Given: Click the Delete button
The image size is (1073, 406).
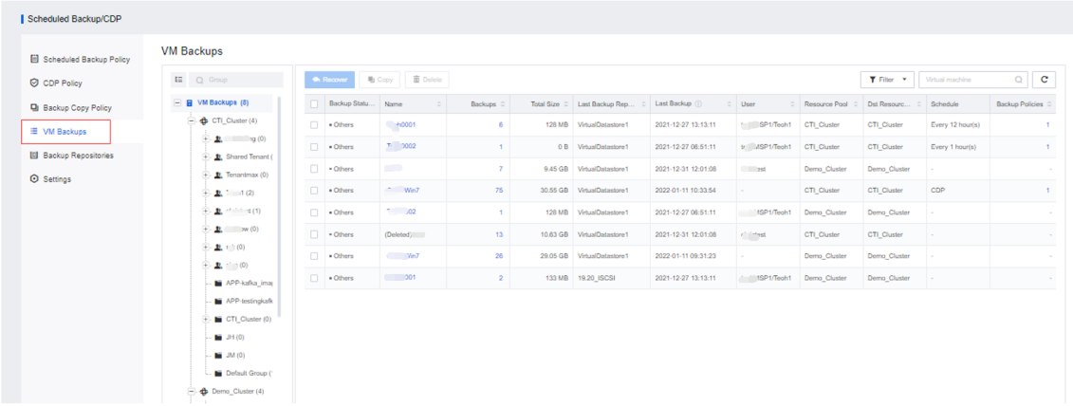Looking at the screenshot, I should coord(427,80).
